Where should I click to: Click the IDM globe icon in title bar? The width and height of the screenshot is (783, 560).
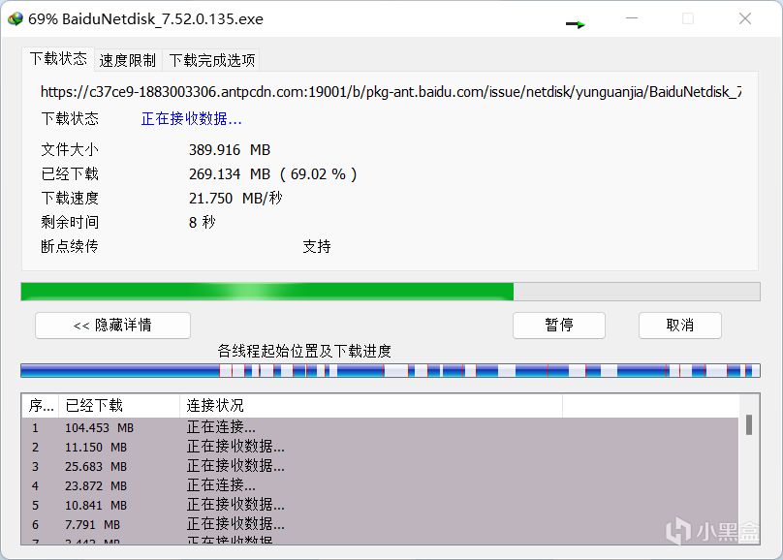click(16, 19)
